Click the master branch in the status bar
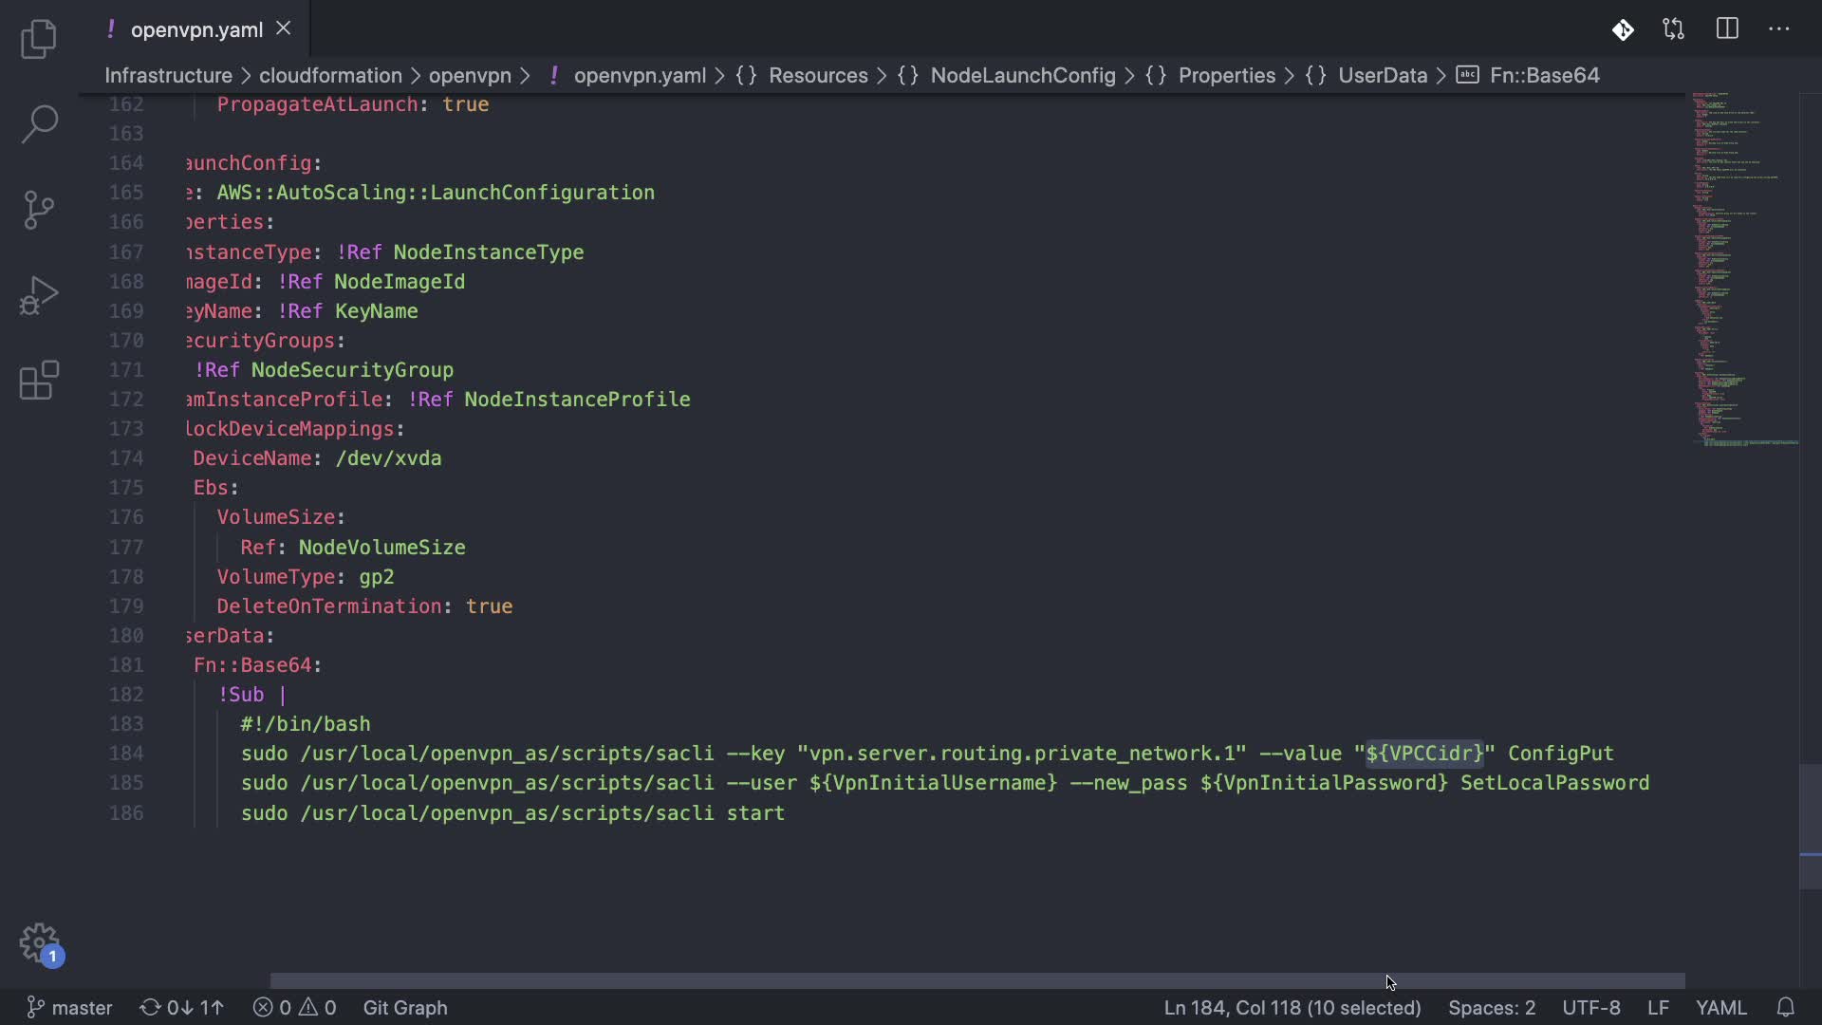Screen dimensions: 1822x1025 tap(70, 1007)
